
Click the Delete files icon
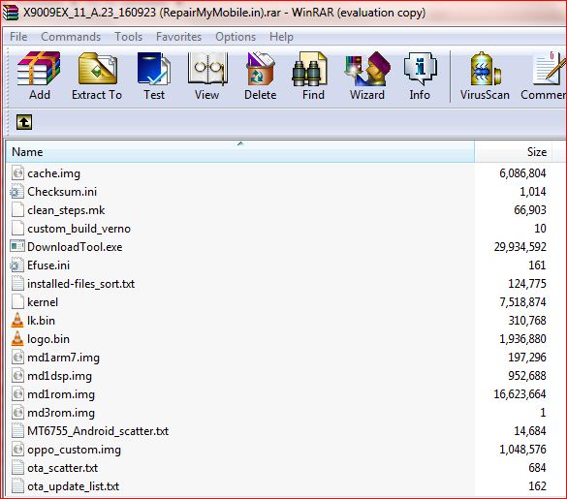pyautogui.click(x=260, y=76)
